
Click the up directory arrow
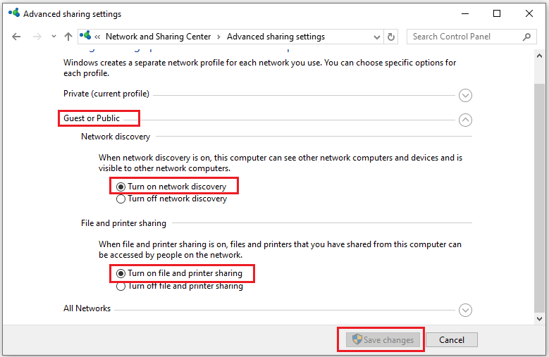pyautogui.click(x=68, y=37)
